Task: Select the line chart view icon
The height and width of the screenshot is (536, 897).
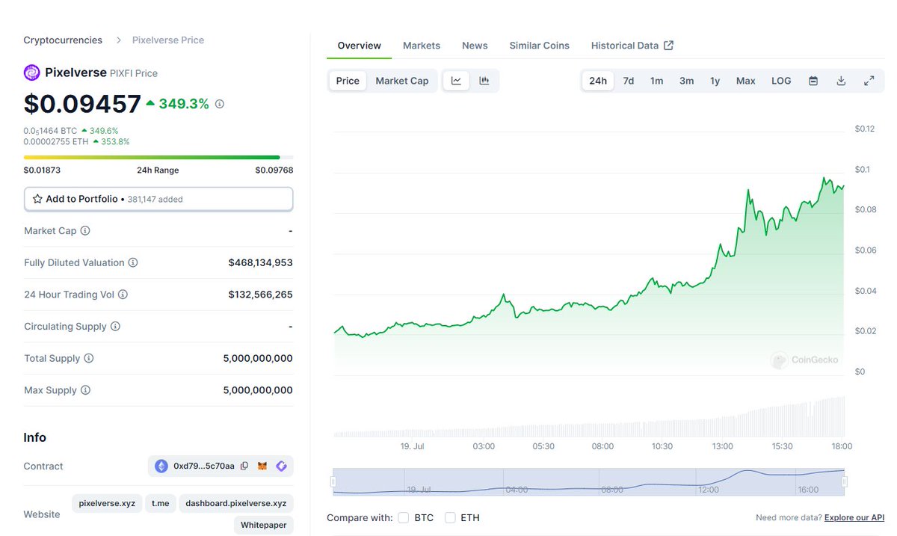Action: [x=456, y=81]
